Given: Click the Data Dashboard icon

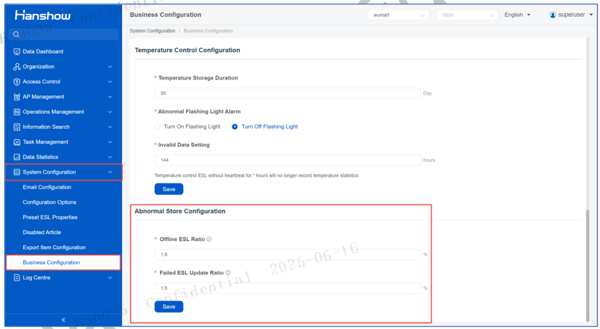Looking at the screenshot, I should 17,52.
